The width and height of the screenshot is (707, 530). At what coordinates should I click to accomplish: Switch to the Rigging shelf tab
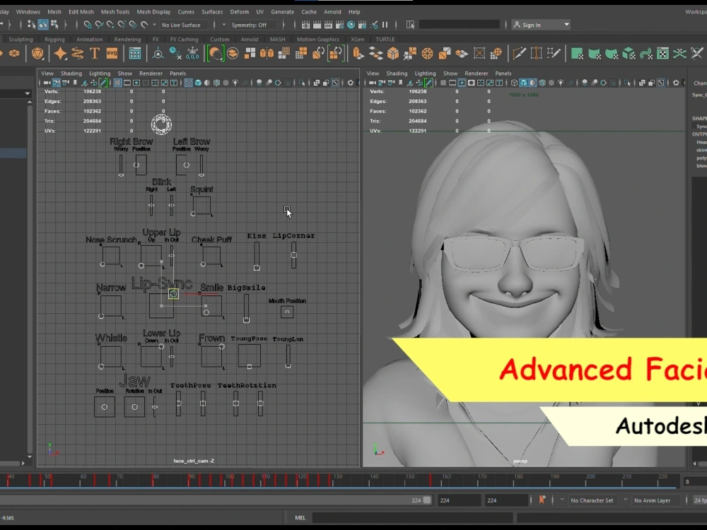click(54, 40)
